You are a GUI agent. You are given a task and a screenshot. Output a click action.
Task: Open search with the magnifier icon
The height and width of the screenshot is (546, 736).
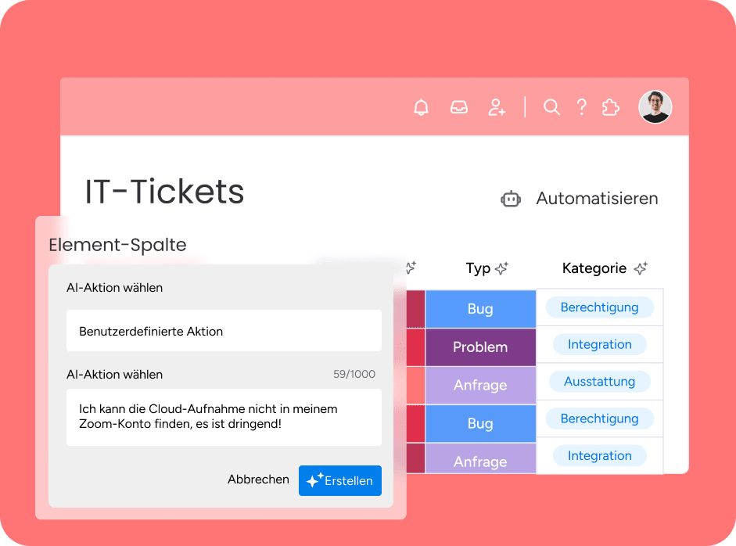pos(551,107)
